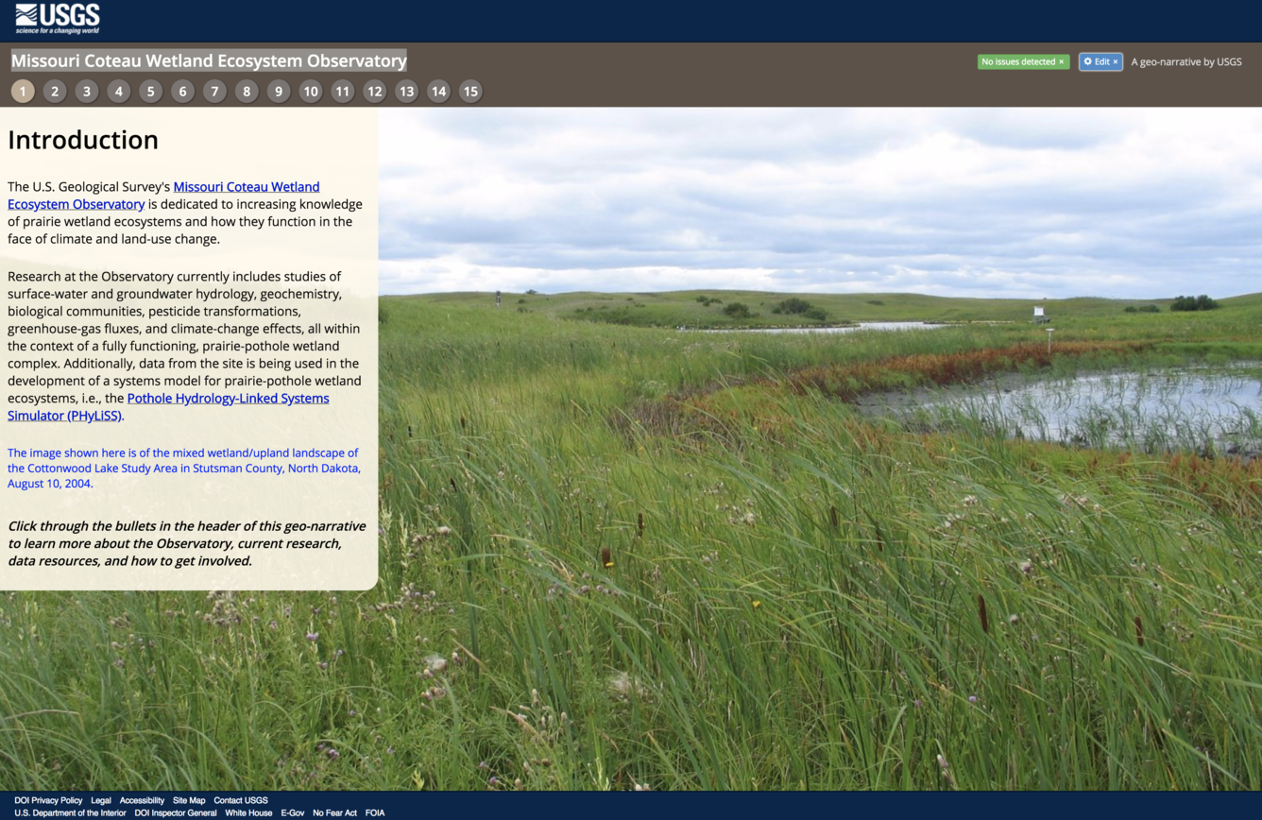Open the Missouri Coteau Wetland Ecosystem Observatory link
Screen dimensions: 1262x820
247,186
